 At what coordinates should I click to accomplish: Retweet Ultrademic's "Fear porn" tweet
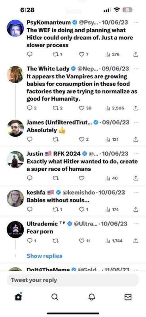click(x=55, y=241)
